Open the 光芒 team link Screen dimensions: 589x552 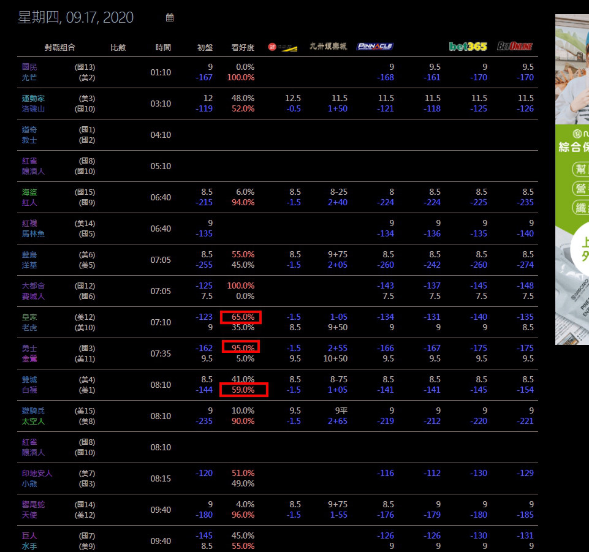coord(29,77)
